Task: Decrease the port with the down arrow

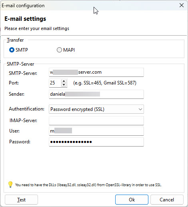Action: point(64,85)
